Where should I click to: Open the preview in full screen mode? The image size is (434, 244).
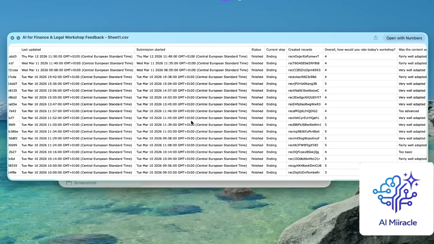(18, 38)
